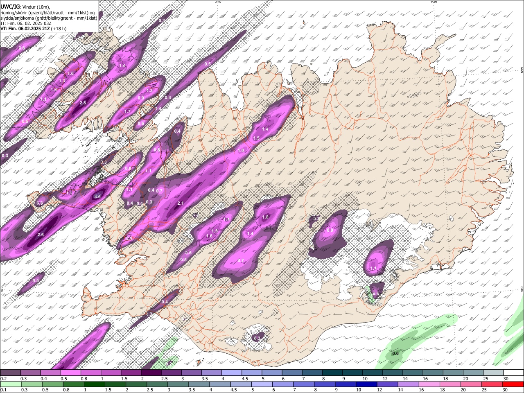Select bottom legend pink swatch between 16 and 18
The image size is (524, 393).
tap(429, 384)
